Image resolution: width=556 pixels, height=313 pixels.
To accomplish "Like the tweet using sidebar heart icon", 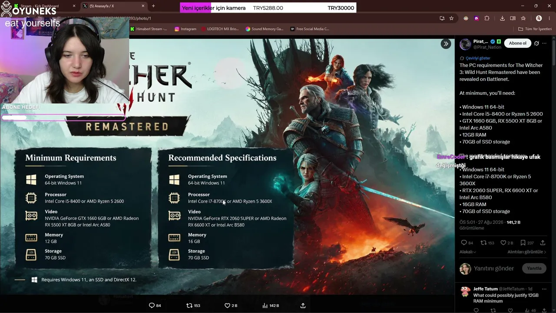I will pyautogui.click(x=503, y=243).
